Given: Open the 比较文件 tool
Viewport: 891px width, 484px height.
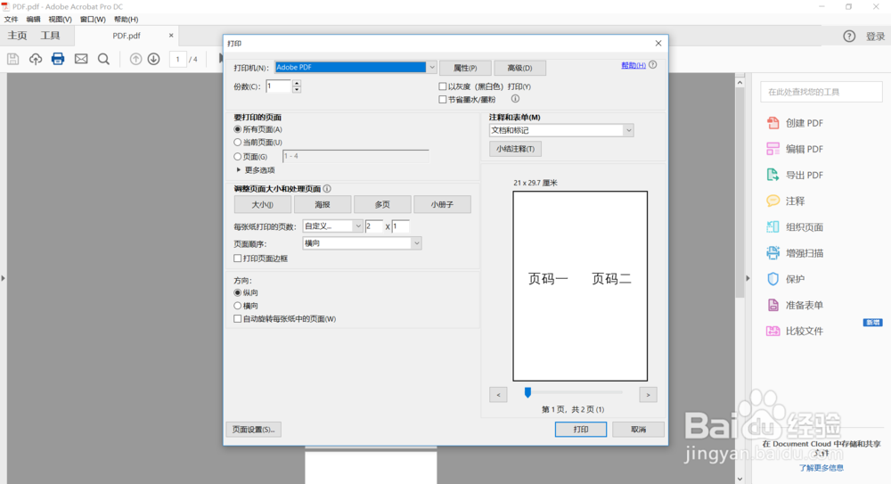Looking at the screenshot, I should click(x=795, y=331).
